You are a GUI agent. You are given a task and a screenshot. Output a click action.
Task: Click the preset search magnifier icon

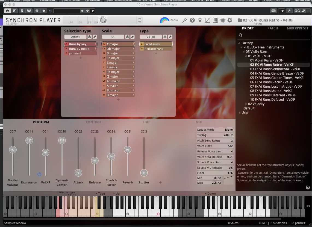(x=241, y=35)
